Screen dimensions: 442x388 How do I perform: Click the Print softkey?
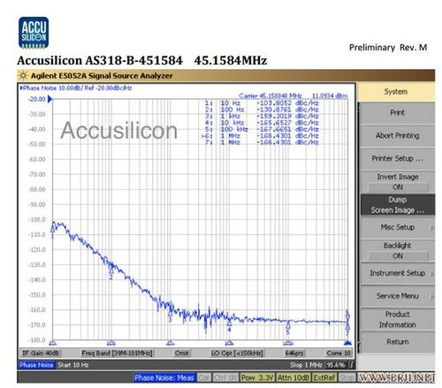pyautogui.click(x=397, y=113)
